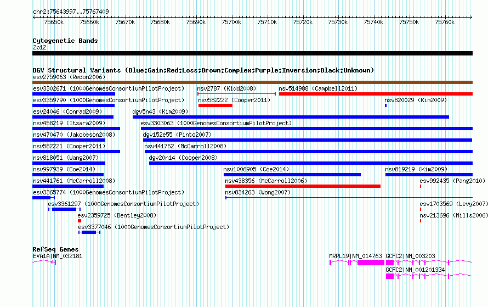Open nsv997939 (Coe2014) label
Image resolution: width=488 pixels, height=307 pixels.
point(64,169)
